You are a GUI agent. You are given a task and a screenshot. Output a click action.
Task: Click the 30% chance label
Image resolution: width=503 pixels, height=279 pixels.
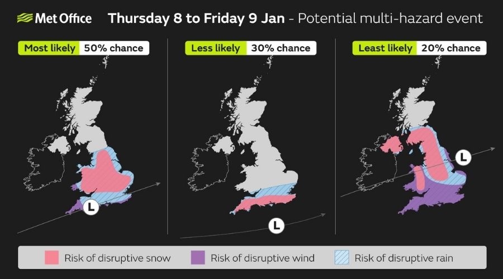pyautogui.click(x=280, y=48)
